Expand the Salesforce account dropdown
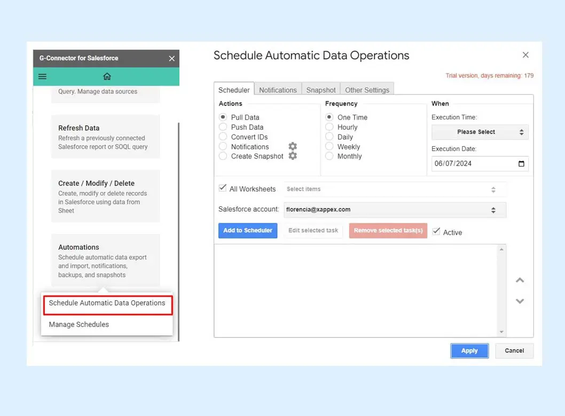This screenshot has width=565, height=416. (394, 210)
